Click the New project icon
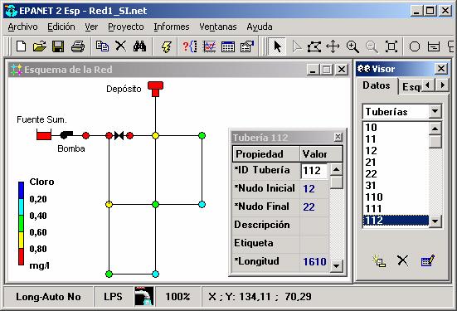The height and width of the screenshot is (311, 457). click(x=21, y=46)
